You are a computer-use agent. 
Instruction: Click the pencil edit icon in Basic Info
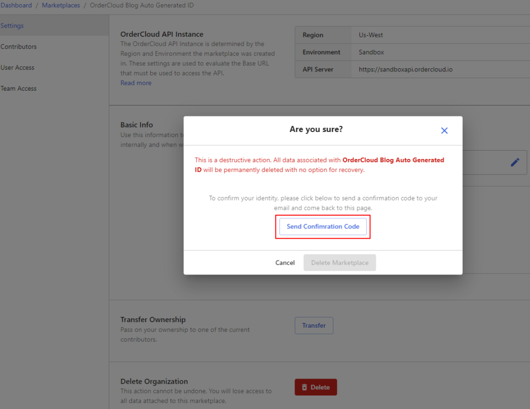(x=515, y=163)
